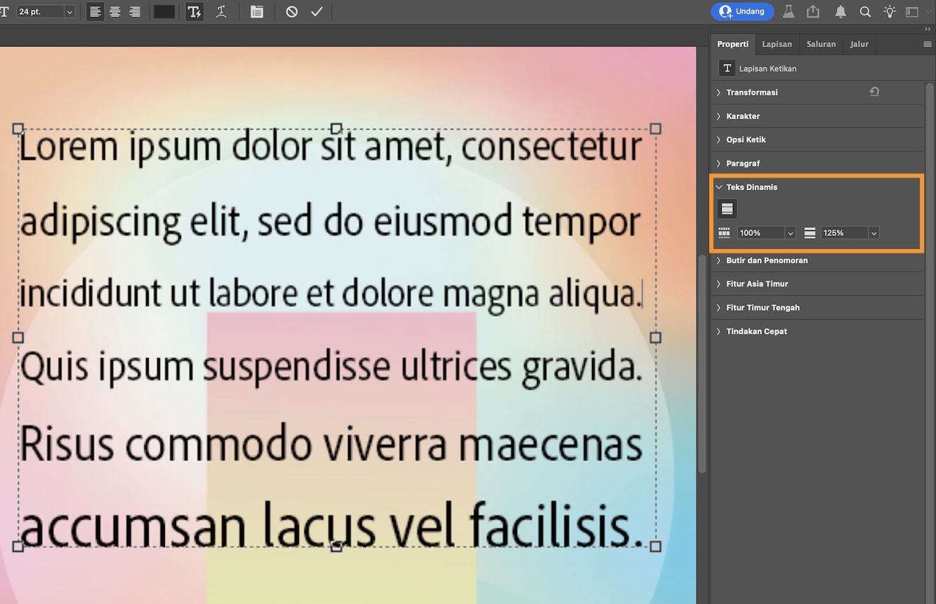The height and width of the screenshot is (604, 936).
Task: Click the bottom-center text box handle
Action: [x=336, y=547]
